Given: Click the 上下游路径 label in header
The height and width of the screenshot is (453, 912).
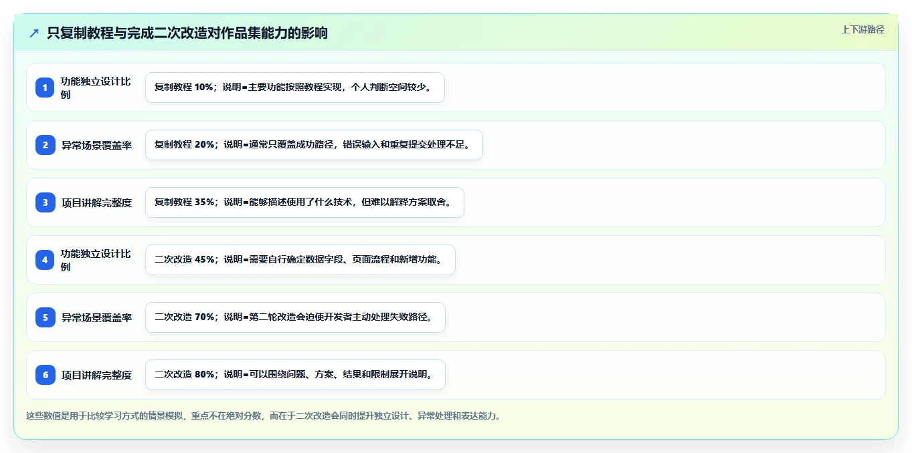Looking at the screenshot, I should (x=862, y=29).
